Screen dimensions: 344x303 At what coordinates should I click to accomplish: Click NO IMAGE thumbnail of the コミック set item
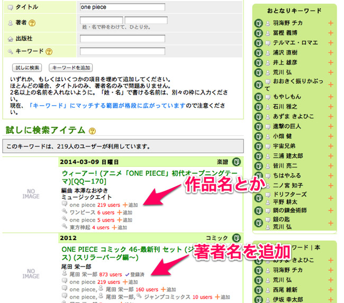(31, 273)
